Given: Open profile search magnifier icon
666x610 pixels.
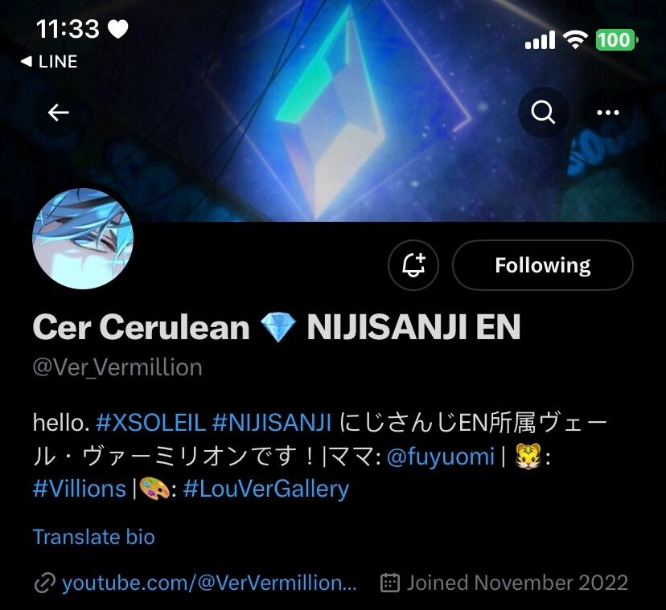Looking at the screenshot, I should click(543, 113).
